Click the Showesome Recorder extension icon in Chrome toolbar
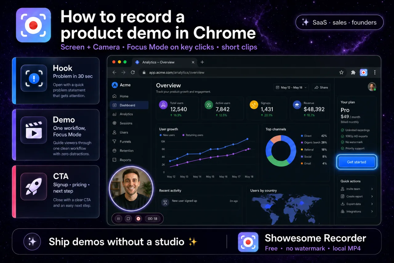394x263 pixels. [x=364, y=72]
